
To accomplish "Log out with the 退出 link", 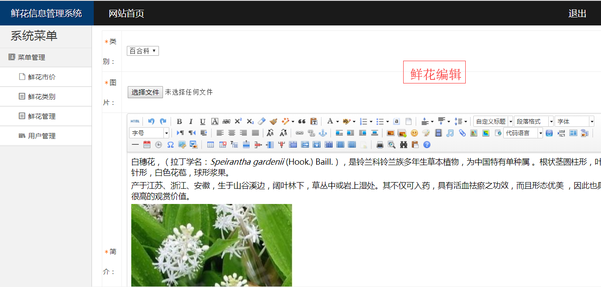I will click(x=577, y=13).
